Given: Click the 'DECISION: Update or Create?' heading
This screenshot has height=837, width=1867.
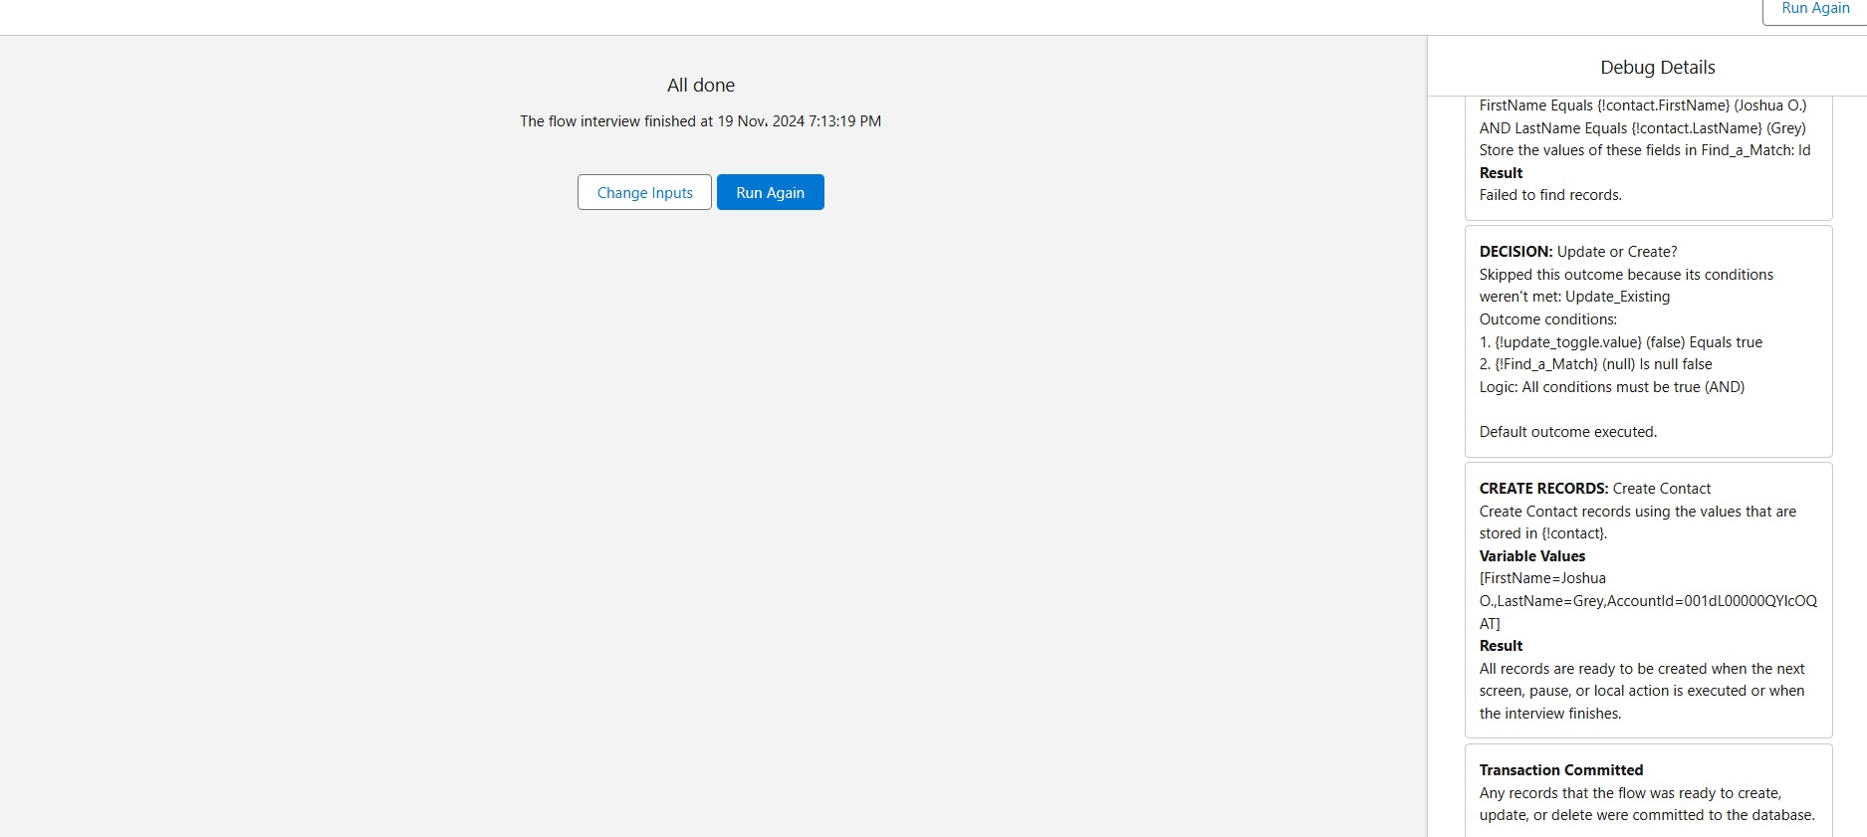Looking at the screenshot, I should coord(1578,252).
